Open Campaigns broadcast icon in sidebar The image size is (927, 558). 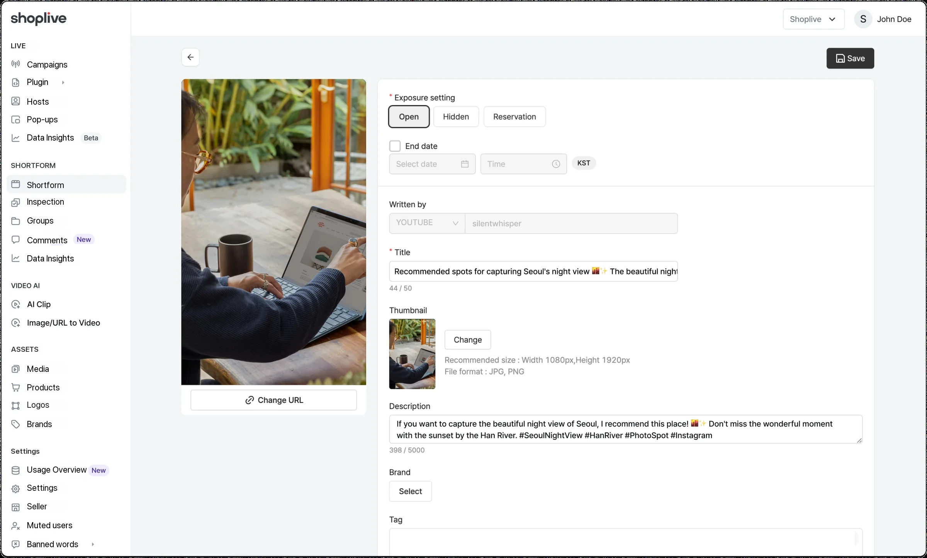tap(15, 64)
